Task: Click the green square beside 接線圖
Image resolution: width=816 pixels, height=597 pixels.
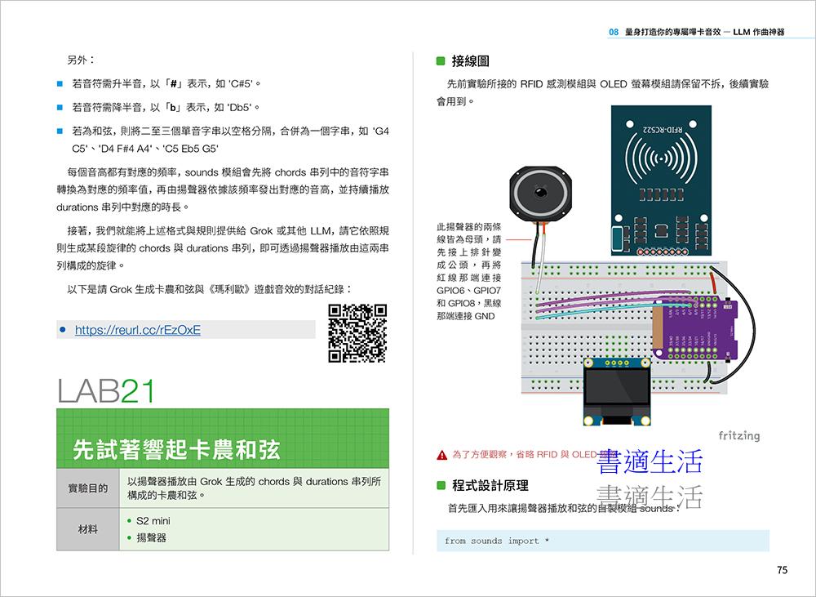Action: point(441,61)
